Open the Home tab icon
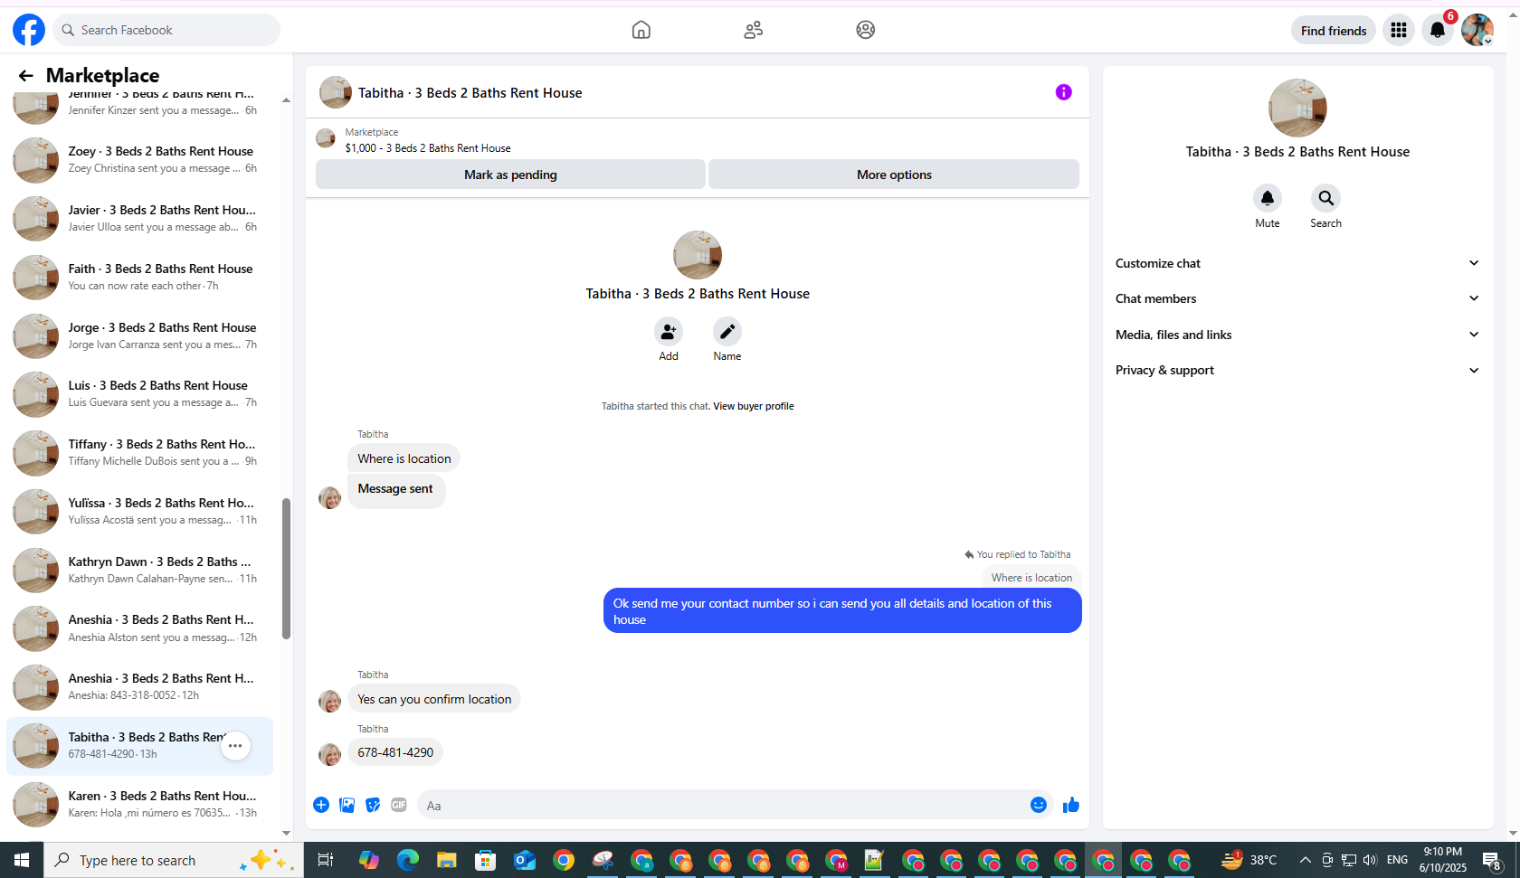The image size is (1520, 878). tap(641, 30)
